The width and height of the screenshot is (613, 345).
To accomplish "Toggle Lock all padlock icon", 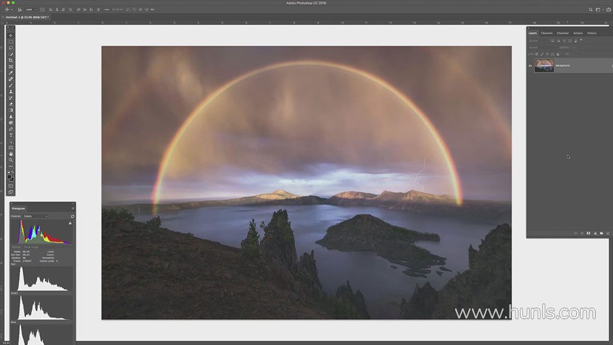I will click(x=558, y=54).
